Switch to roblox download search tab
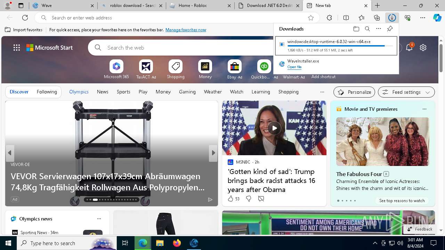This screenshot has width=445, height=250. pos(131,6)
